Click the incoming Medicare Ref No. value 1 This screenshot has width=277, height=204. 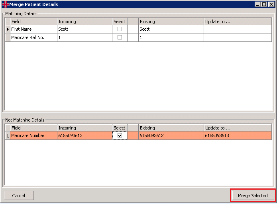pyautogui.click(x=84, y=37)
